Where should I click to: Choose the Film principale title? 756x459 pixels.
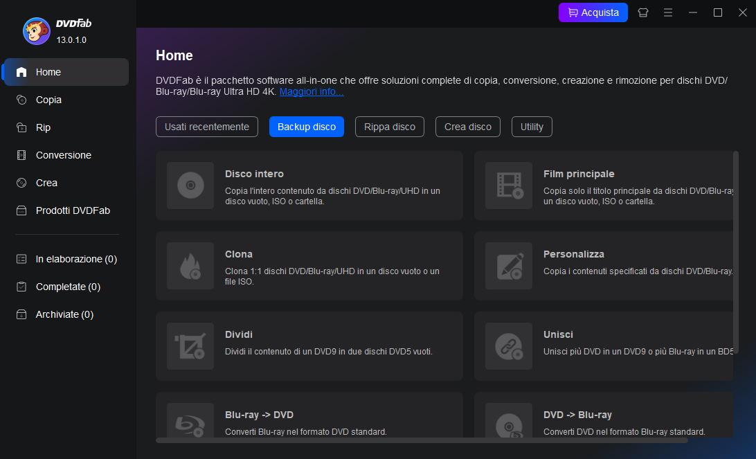click(579, 174)
